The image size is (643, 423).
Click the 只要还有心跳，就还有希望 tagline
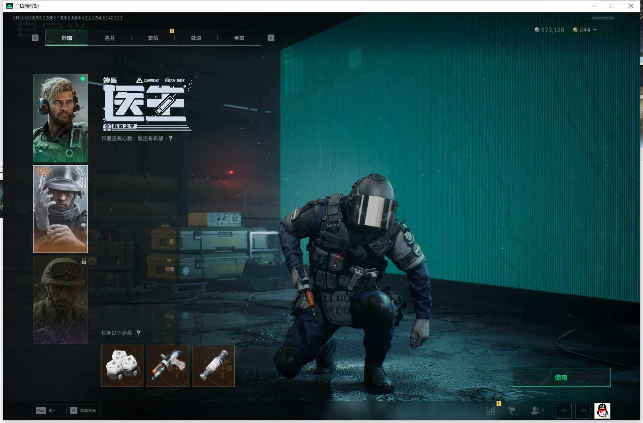coord(132,138)
